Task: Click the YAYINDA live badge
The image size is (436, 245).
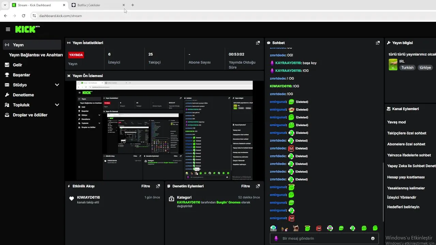Action: [76, 55]
